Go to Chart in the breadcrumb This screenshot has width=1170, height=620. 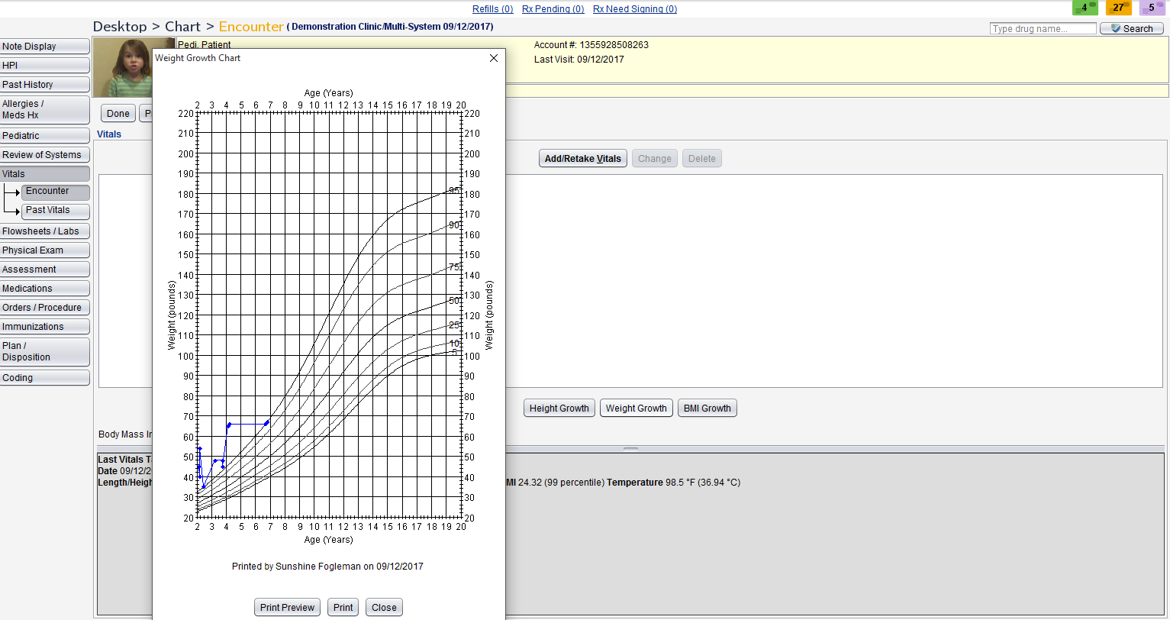[x=183, y=27]
